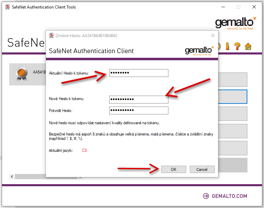Open the About info icon in main window

coord(228,46)
